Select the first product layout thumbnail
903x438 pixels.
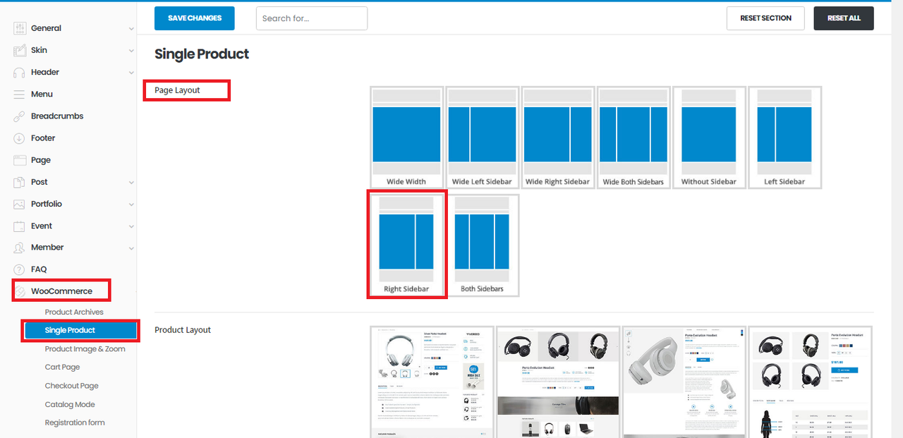pos(432,382)
